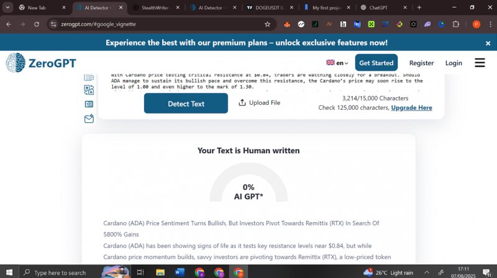The height and width of the screenshot is (278, 497).
Task: Click the Detect Text button
Action: tap(186, 104)
